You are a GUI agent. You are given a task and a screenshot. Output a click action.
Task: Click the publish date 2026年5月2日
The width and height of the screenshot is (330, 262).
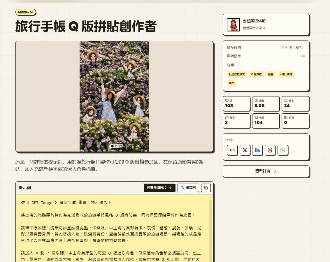(293, 47)
